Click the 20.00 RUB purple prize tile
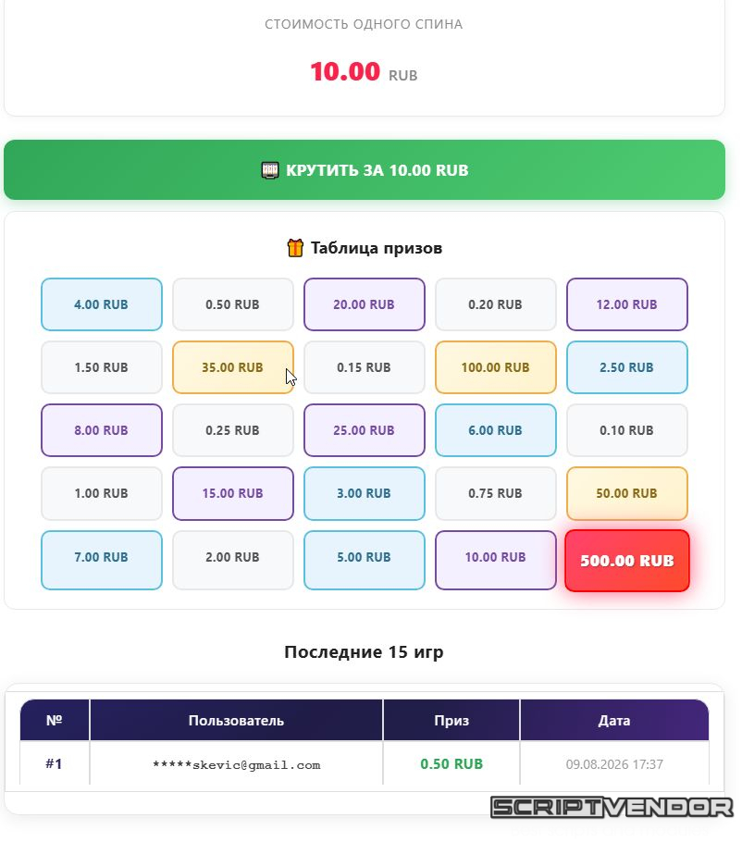The image size is (742, 842). click(x=365, y=304)
